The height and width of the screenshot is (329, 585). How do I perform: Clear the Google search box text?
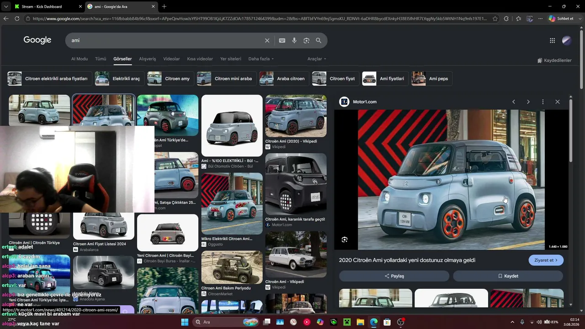(267, 40)
